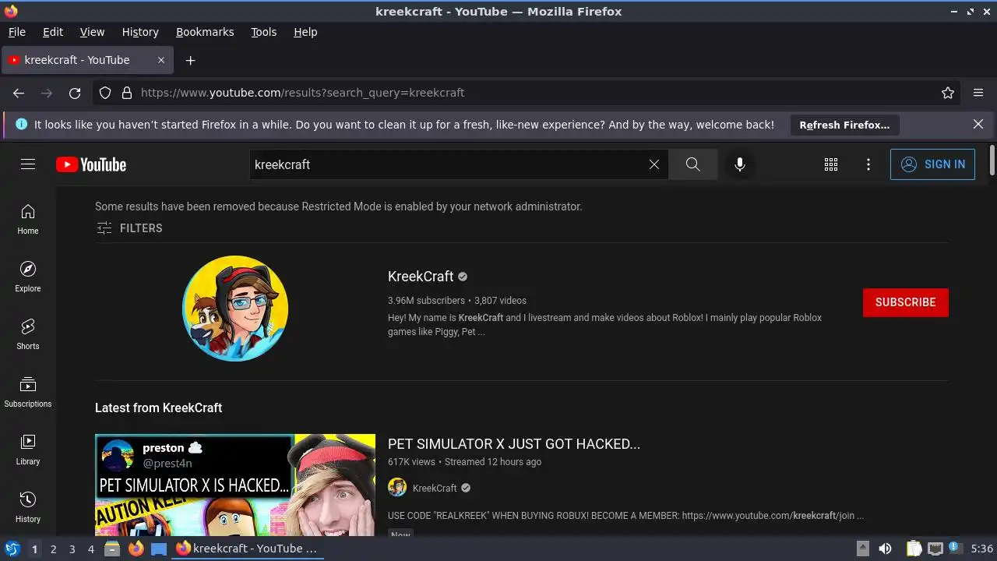Select the kreekcraft - YouTube tab
The image size is (997, 561).
tap(87, 60)
